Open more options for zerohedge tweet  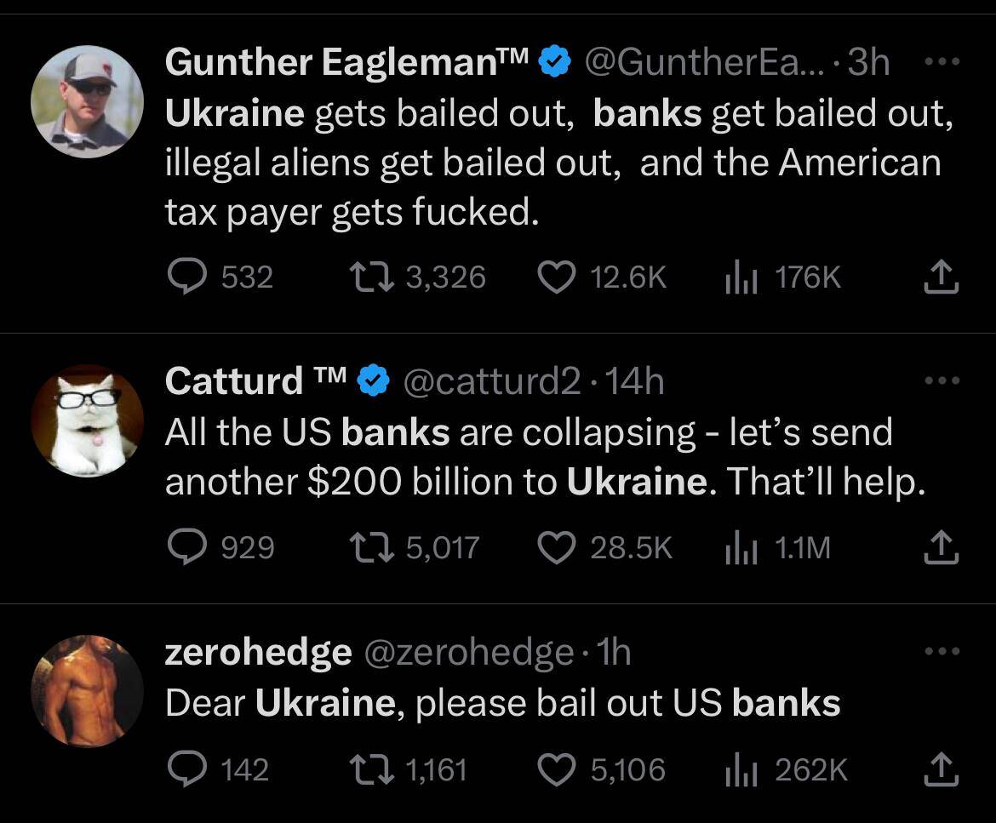point(943,653)
